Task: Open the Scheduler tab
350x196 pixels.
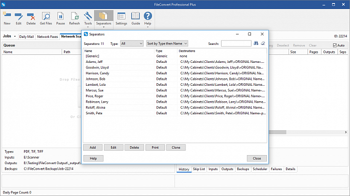Action: pos(260,169)
